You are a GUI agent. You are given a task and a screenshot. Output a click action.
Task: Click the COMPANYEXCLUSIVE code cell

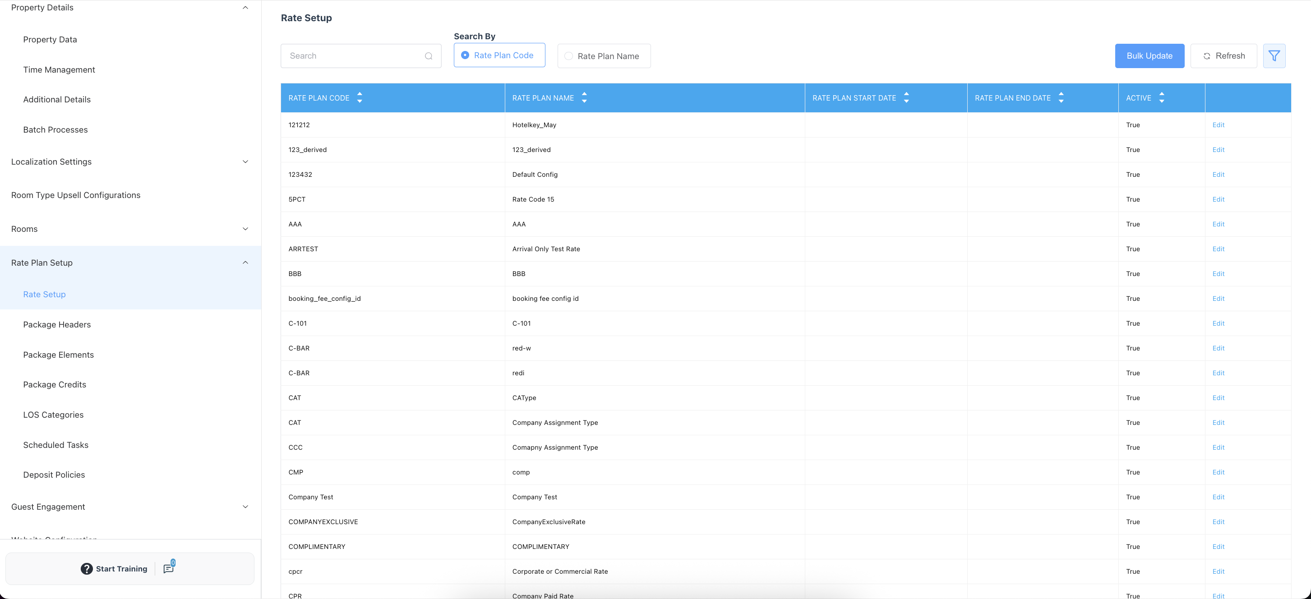coord(392,522)
